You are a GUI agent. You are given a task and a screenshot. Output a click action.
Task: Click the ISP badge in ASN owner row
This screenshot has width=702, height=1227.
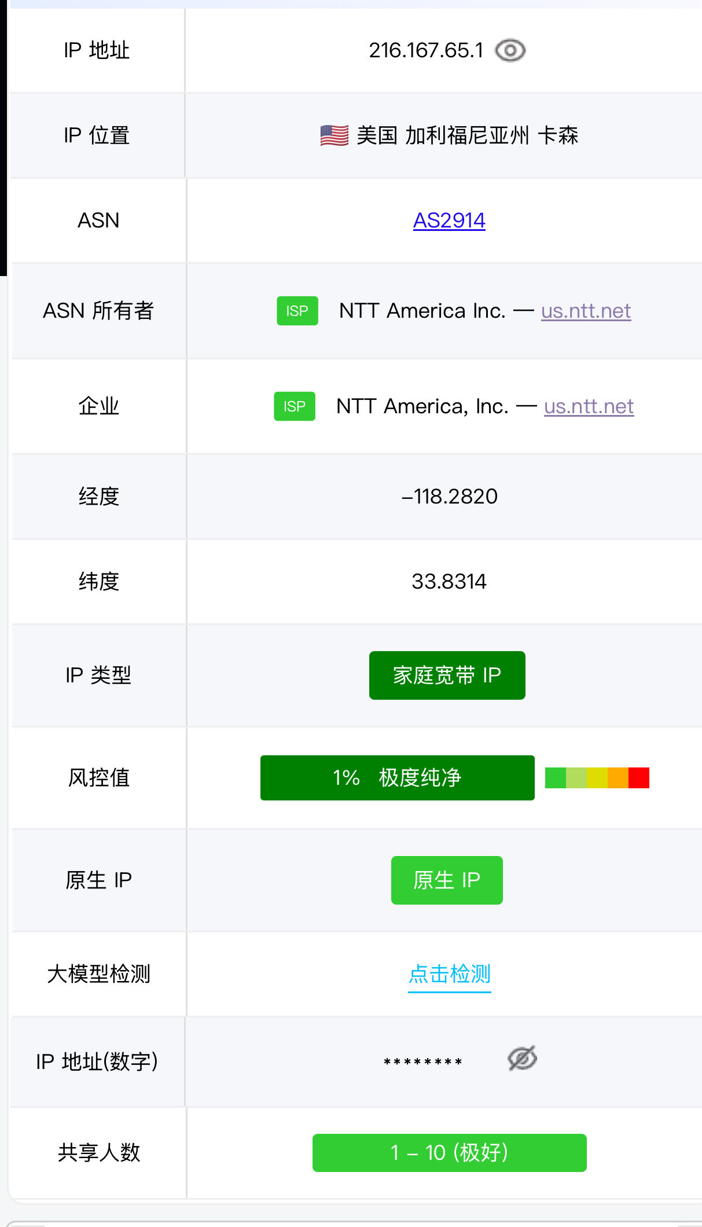click(297, 311)
